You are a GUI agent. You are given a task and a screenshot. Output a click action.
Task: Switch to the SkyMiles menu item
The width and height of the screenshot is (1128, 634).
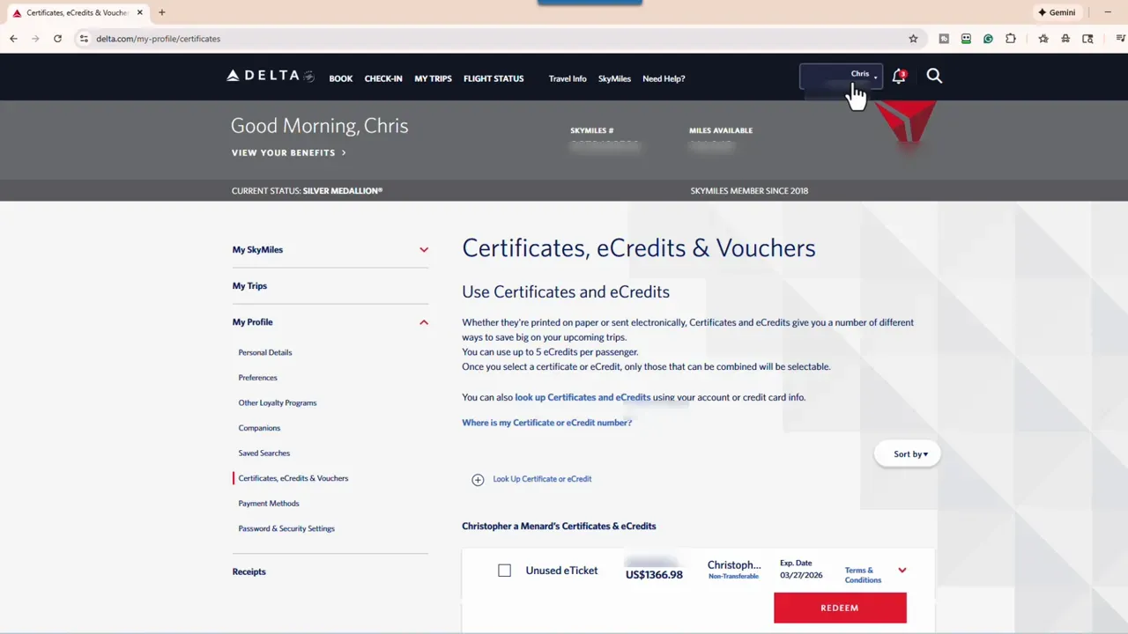pos(614,78)
